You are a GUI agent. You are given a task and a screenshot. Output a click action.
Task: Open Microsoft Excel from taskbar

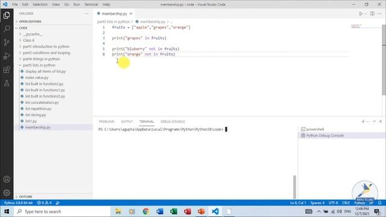(x=174, y=212)
